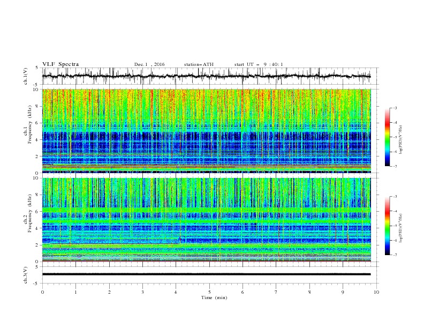
Task: Click the 'ch.1(V)' axis label
Action: (26, 76)
